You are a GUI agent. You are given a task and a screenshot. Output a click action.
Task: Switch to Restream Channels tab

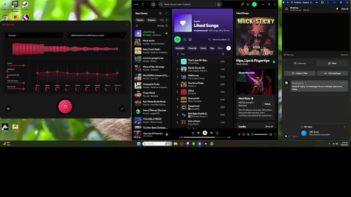(300, 63)
